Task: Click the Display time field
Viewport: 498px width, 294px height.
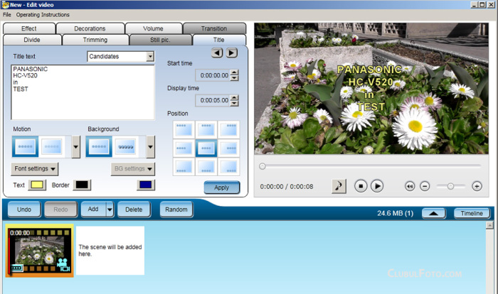Action: (213, 100)
